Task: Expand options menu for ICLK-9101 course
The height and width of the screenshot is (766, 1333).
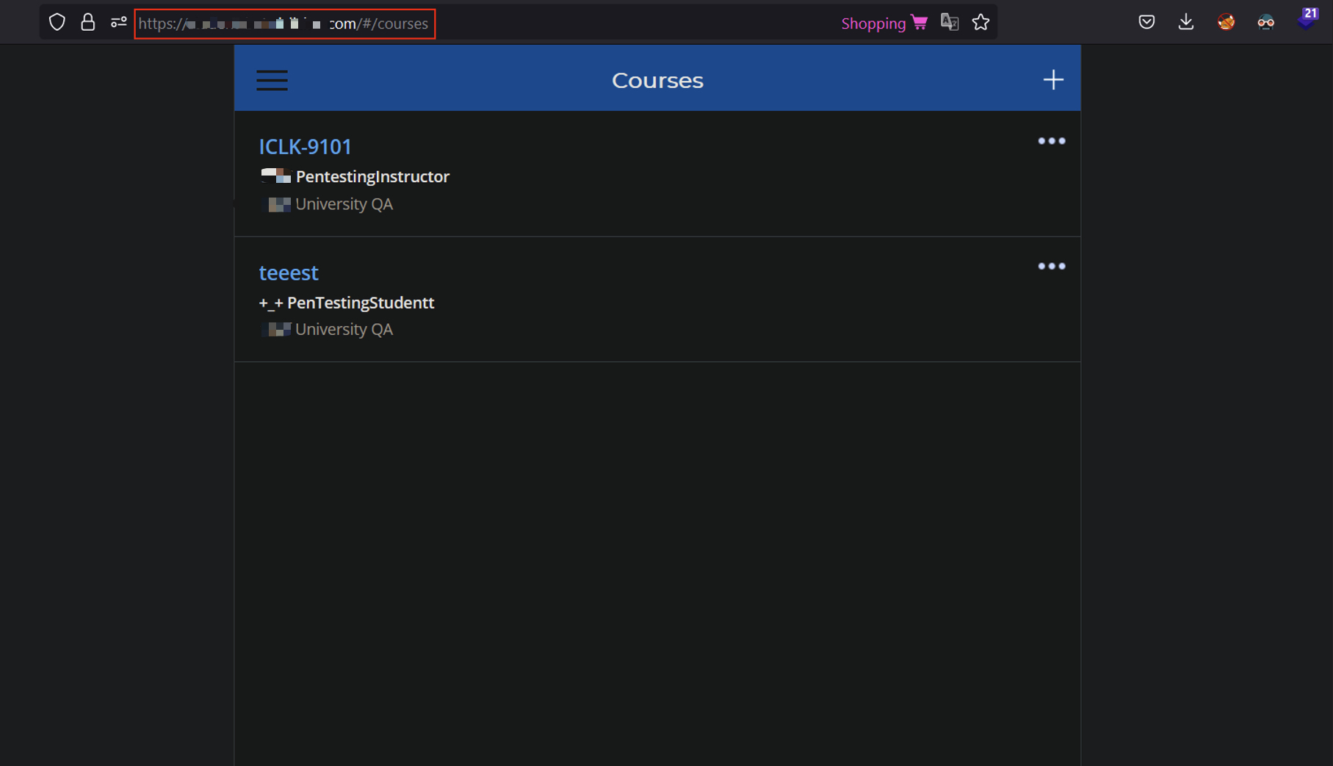Action: tap(1051, 141)
